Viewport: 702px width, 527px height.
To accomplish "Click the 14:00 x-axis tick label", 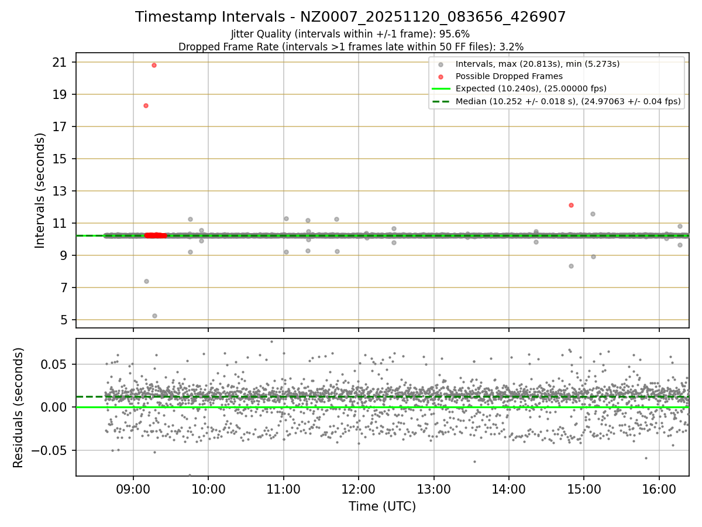I will click(x=509, y=490).
